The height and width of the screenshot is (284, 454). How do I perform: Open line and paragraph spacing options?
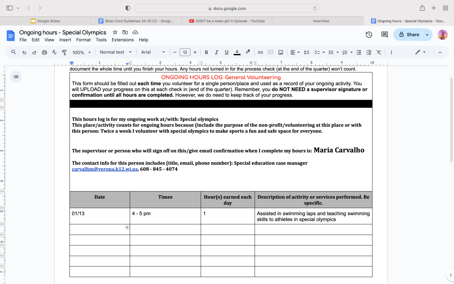tap(308, 52)
